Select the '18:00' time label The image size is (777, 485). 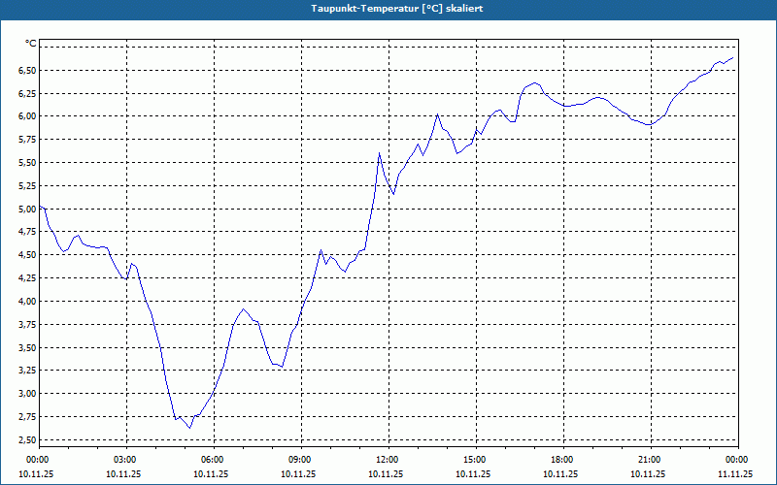pyautogui.click(x=563, y=460)
